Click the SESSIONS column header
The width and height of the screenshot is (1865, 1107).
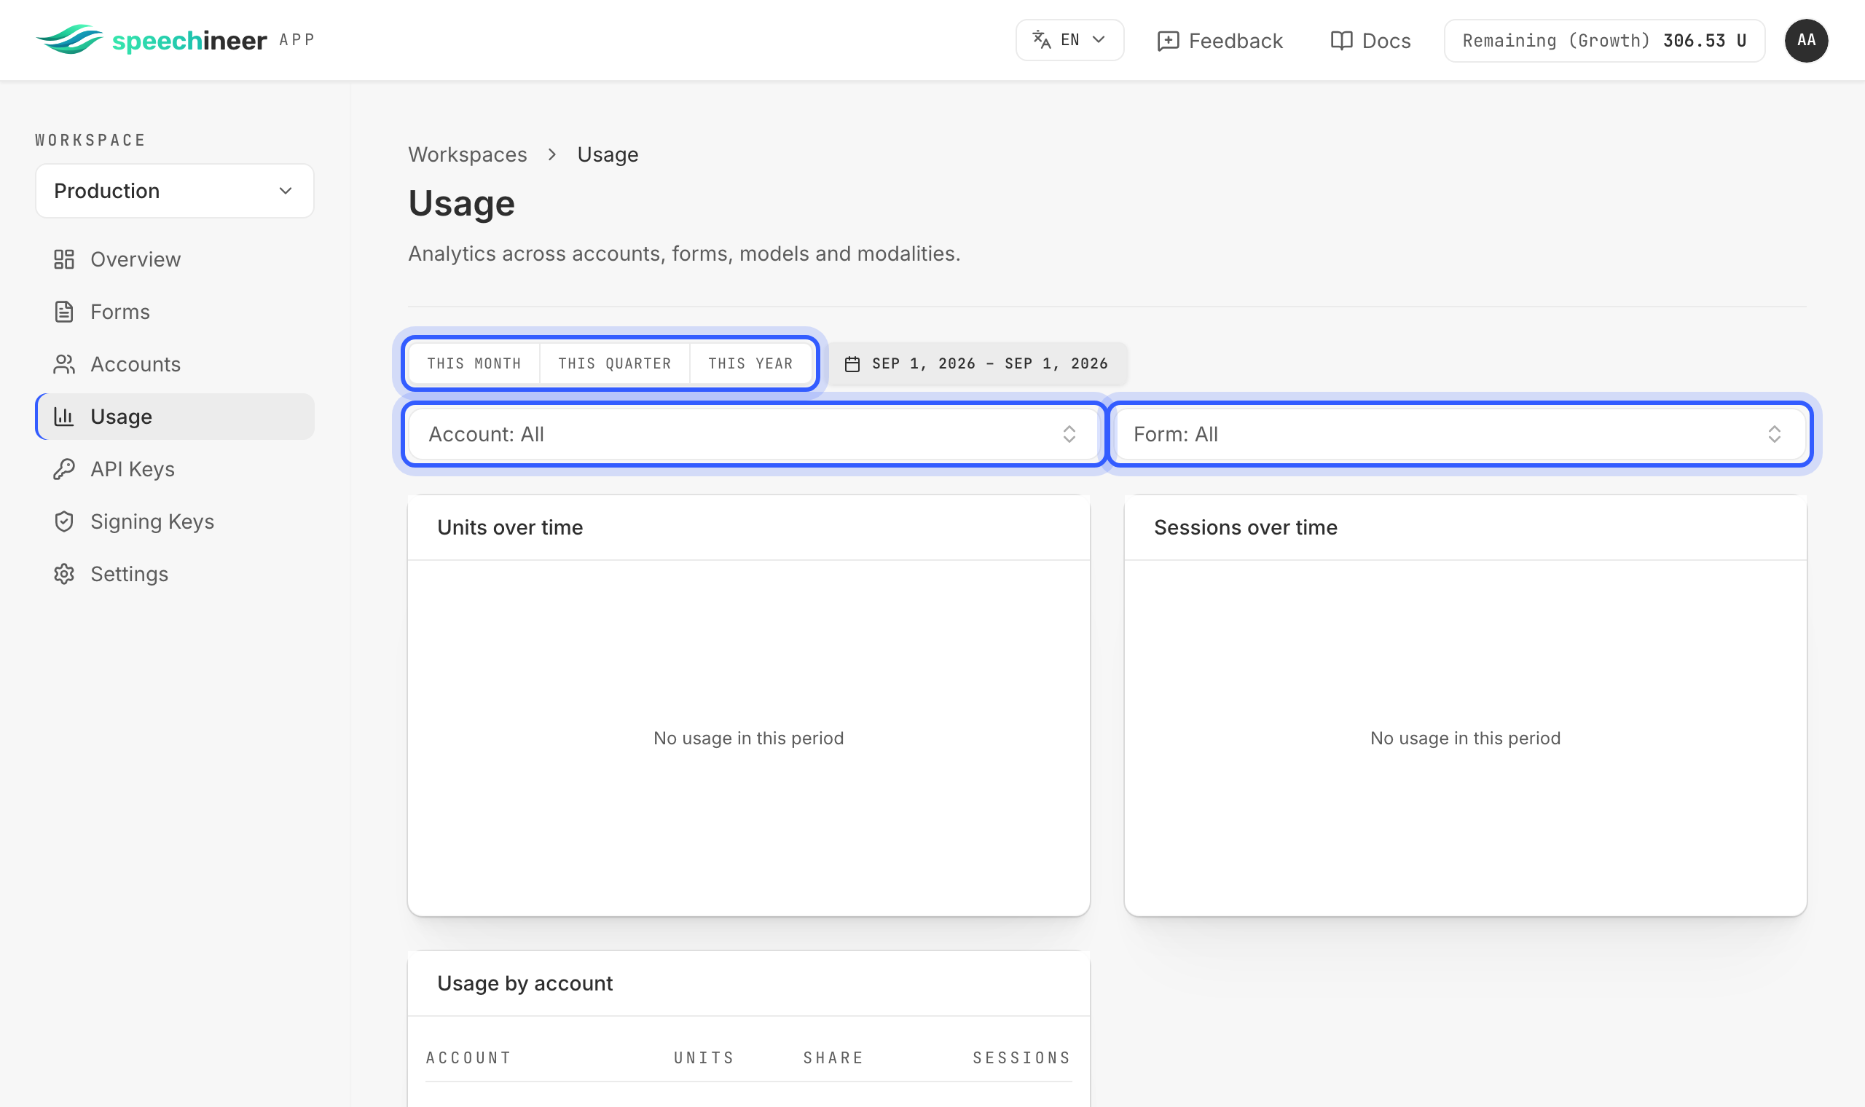click(1022, 1057)
